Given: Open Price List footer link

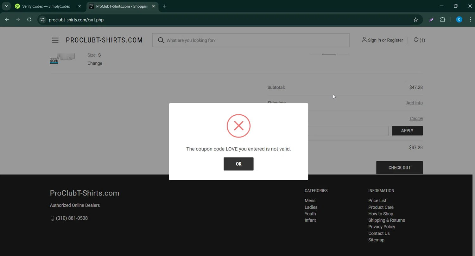Looking at the screenshot, I should click(377, 201).
